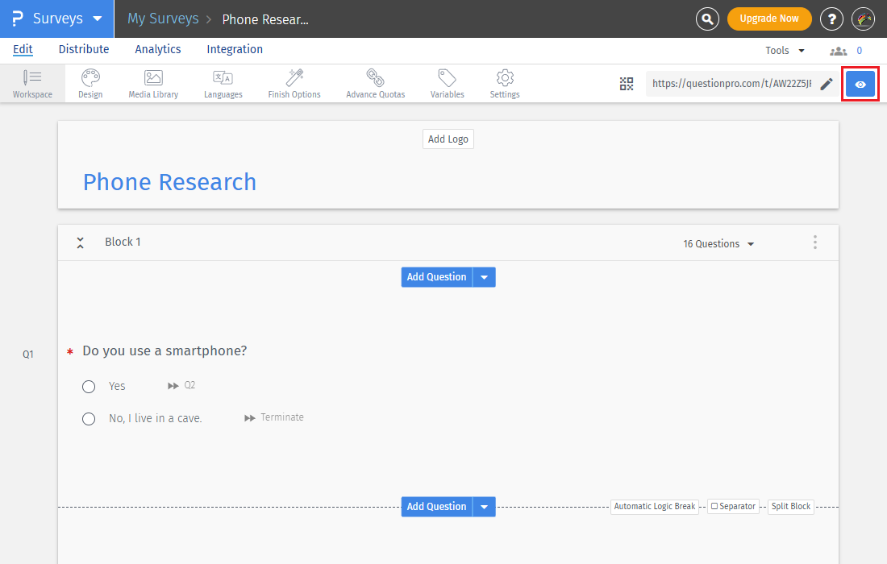Switch to the Distribute tab
The image size is (887, 564).
[84, 49]
